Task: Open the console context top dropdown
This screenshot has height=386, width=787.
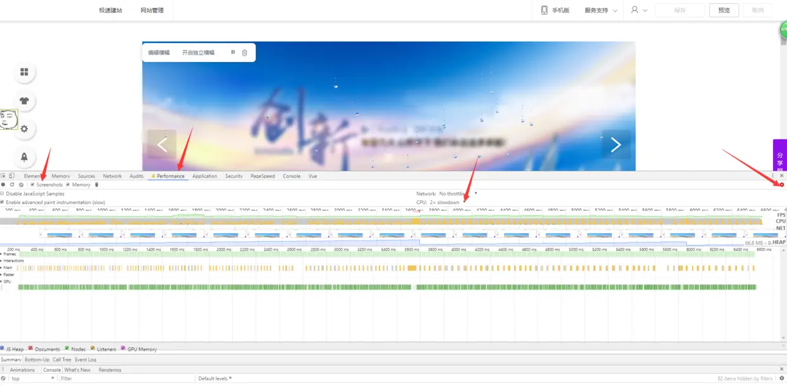Action: 33,378
